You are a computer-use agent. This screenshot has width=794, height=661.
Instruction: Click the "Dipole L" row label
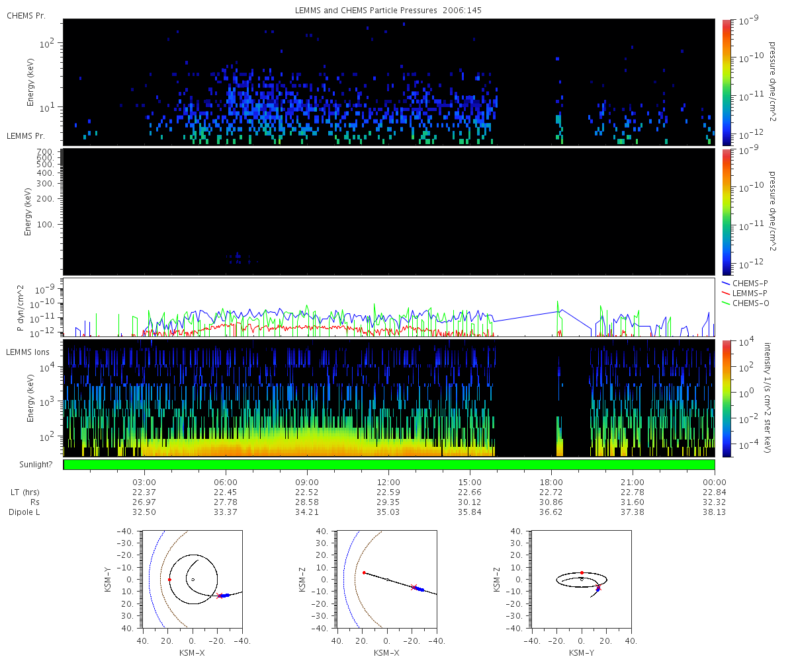23,512
